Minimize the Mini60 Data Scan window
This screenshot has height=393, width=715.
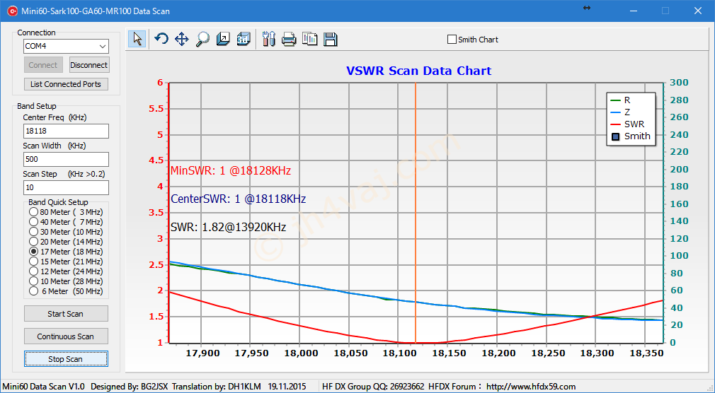click(634, 11)
